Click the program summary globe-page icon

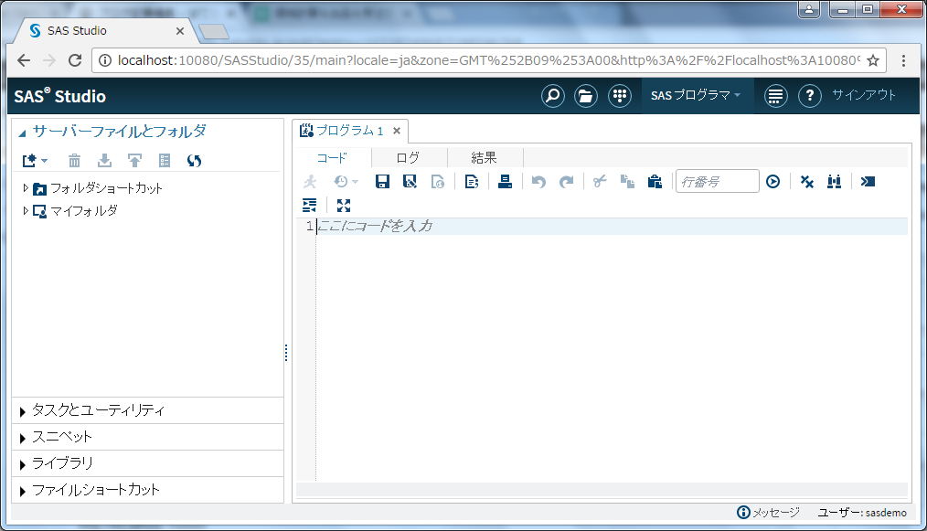click(438, 182)
